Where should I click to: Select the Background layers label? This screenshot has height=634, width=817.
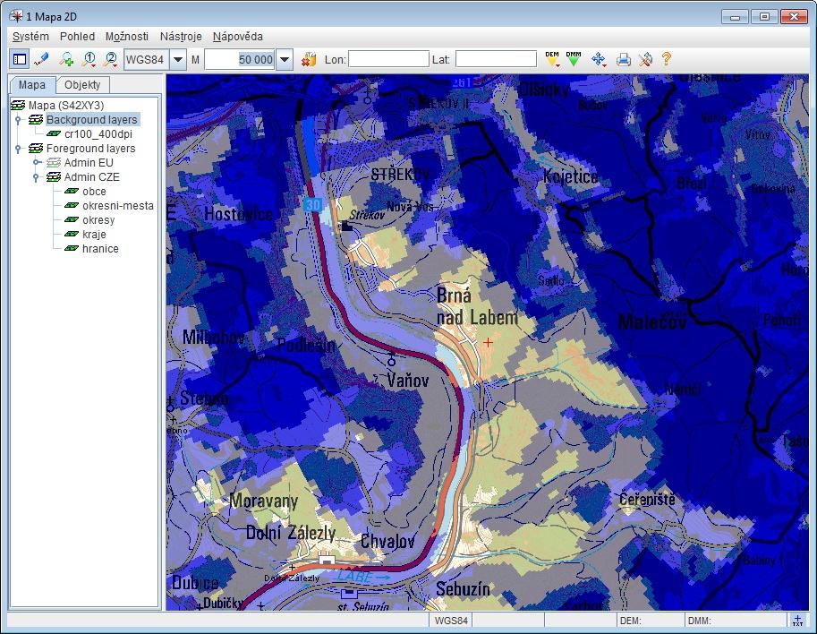click(92, 120)
